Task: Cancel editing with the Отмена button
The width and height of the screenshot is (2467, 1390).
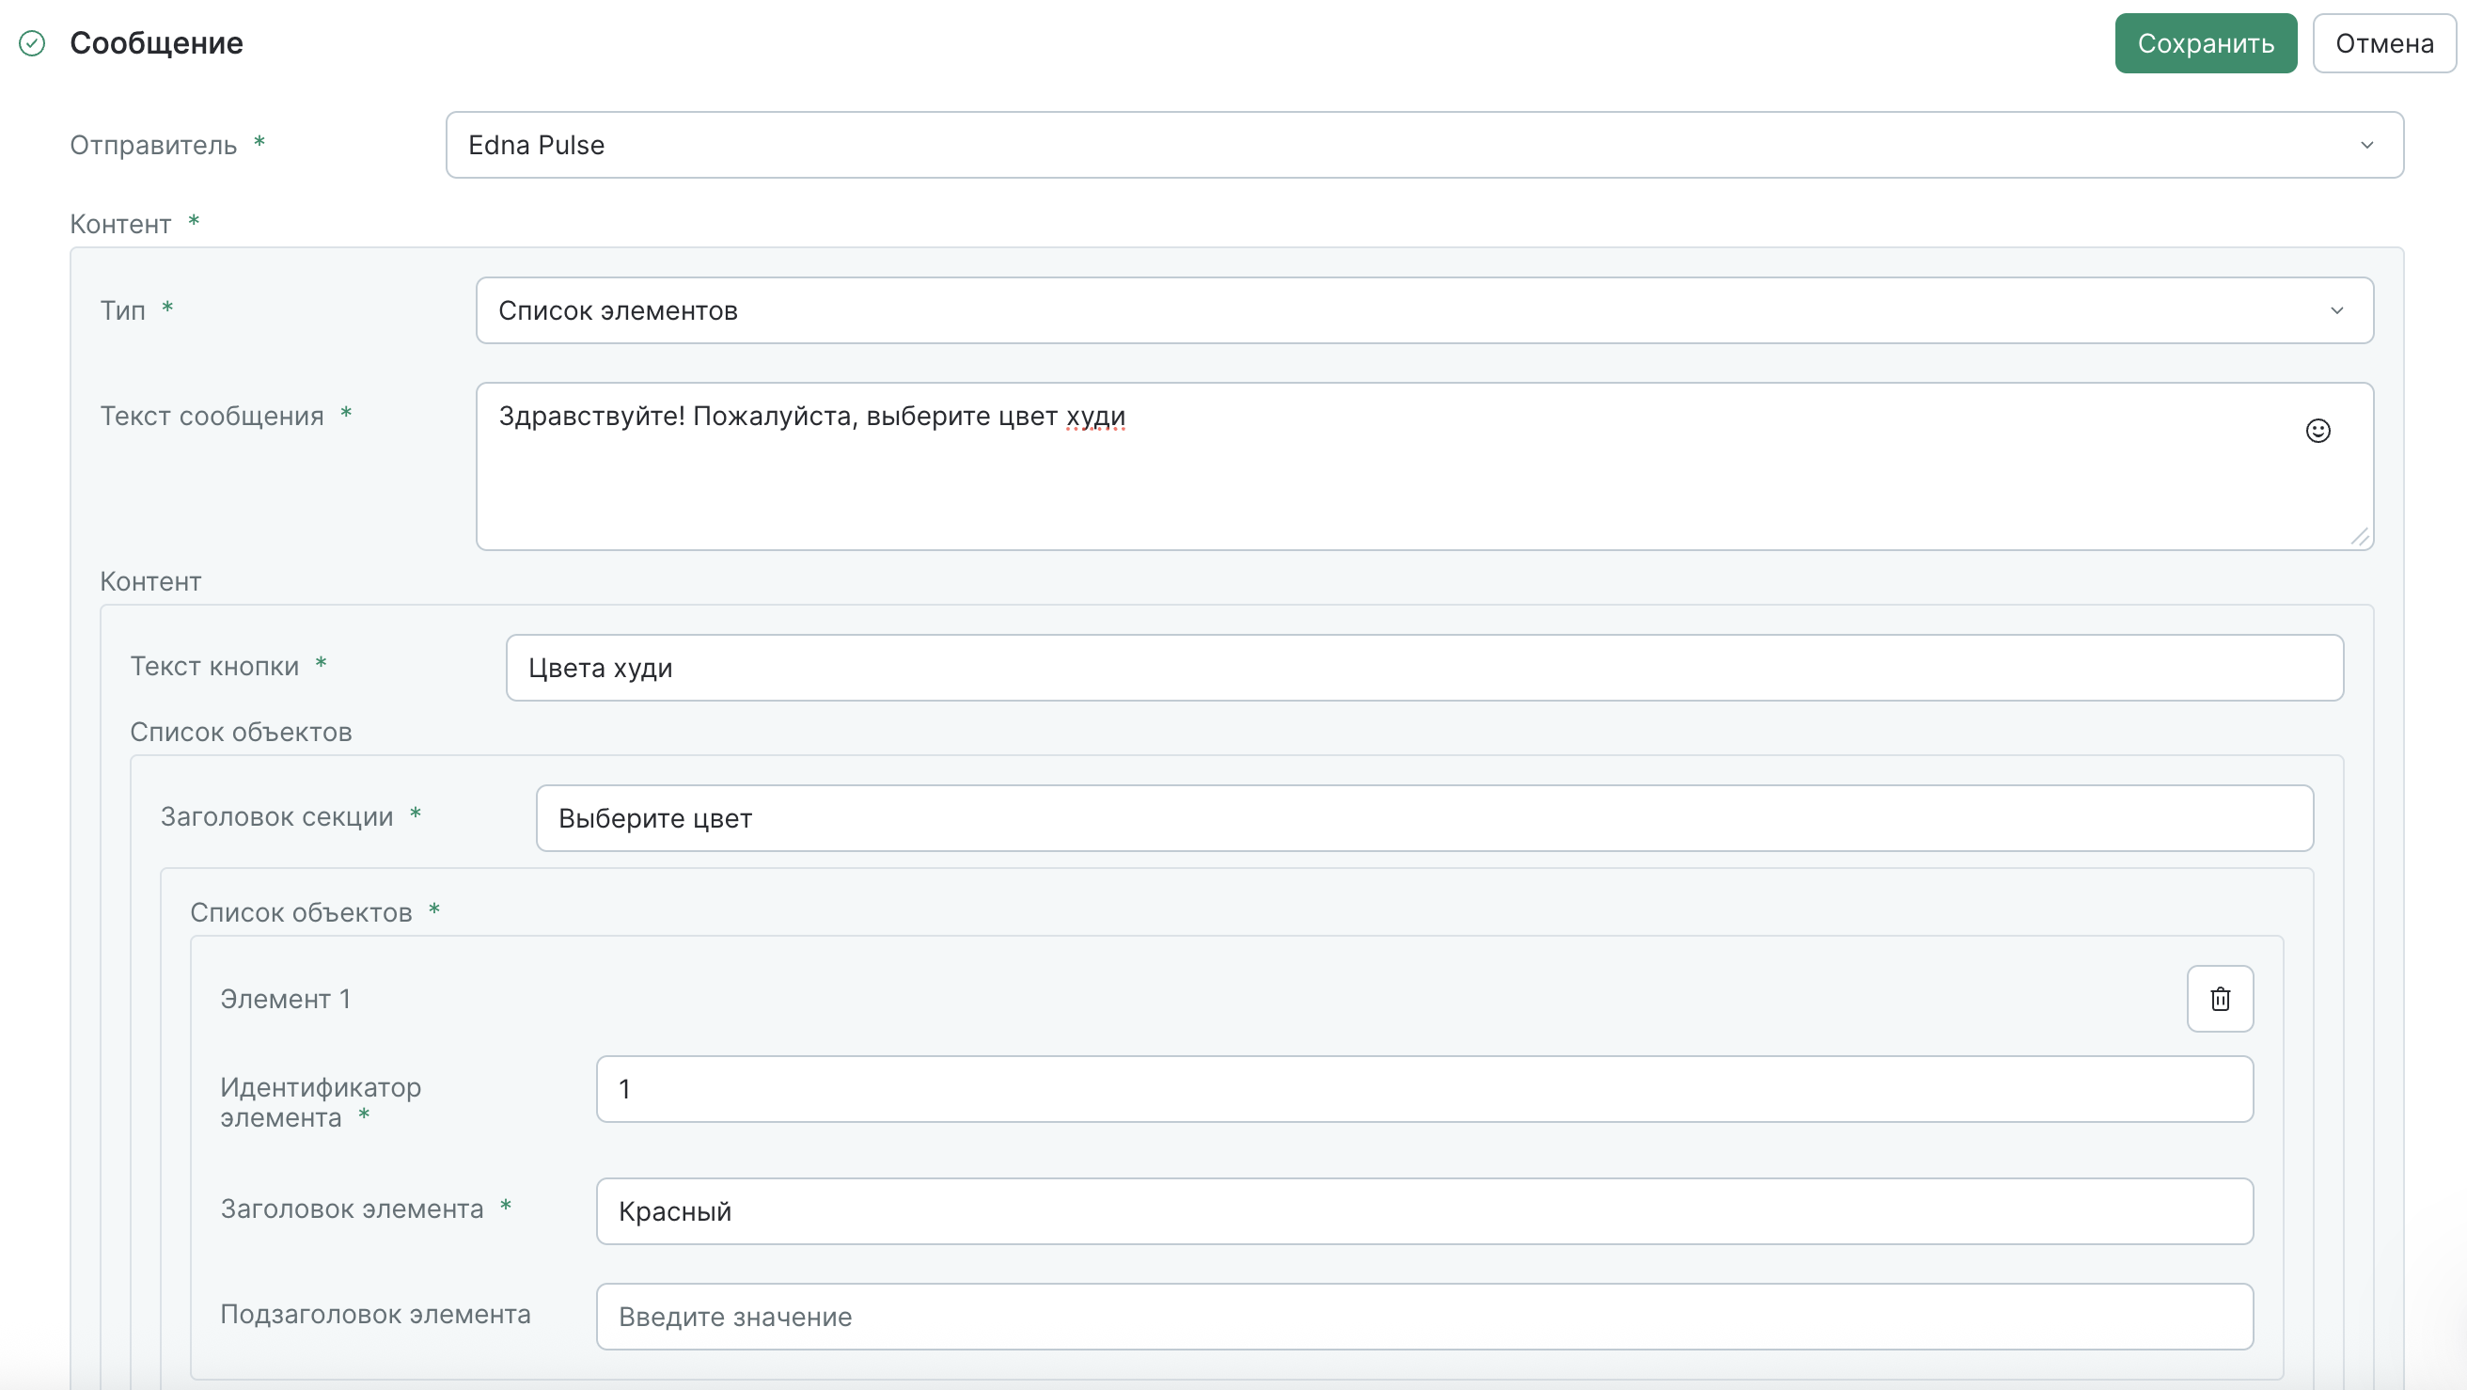Action: (x=2383, y=43)
